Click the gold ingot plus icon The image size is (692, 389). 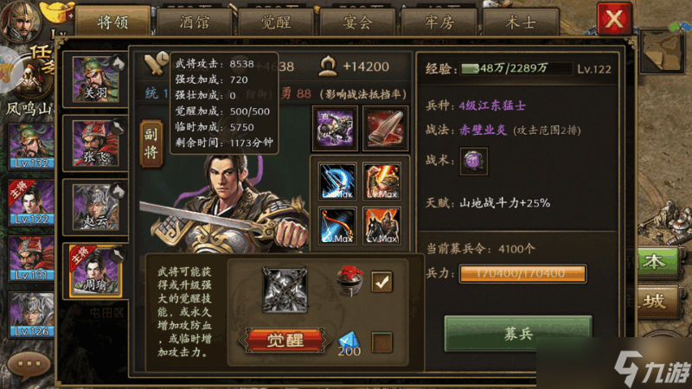[x=58, y=11]
